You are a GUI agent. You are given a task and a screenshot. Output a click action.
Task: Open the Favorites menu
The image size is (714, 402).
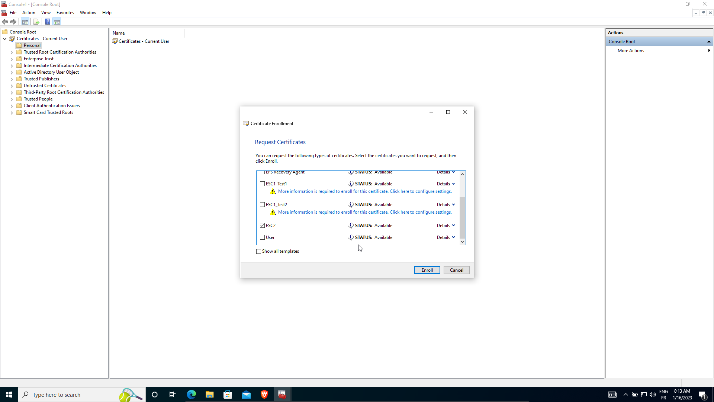[65, 13]
